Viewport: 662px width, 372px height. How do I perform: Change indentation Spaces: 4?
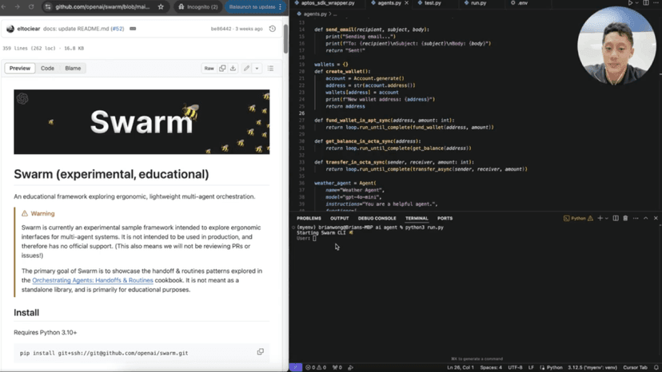pyautogui.click(x=491, y=368)
